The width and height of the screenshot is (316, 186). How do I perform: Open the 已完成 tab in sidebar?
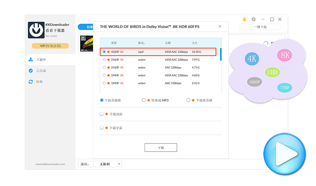coord(41,71)
